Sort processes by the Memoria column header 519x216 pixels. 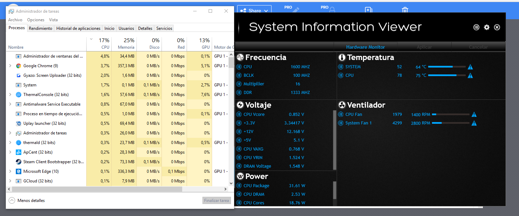[124, 44]
